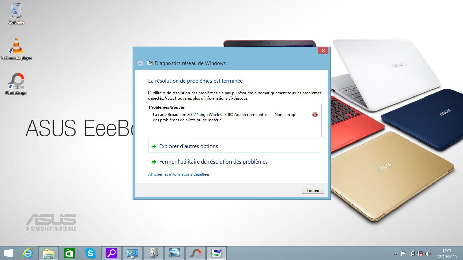Image resolution: width=463 pixels, height=260 pixels.
Task: Click the Diagnostics réseau title icon
Action: tap(150, 63)
